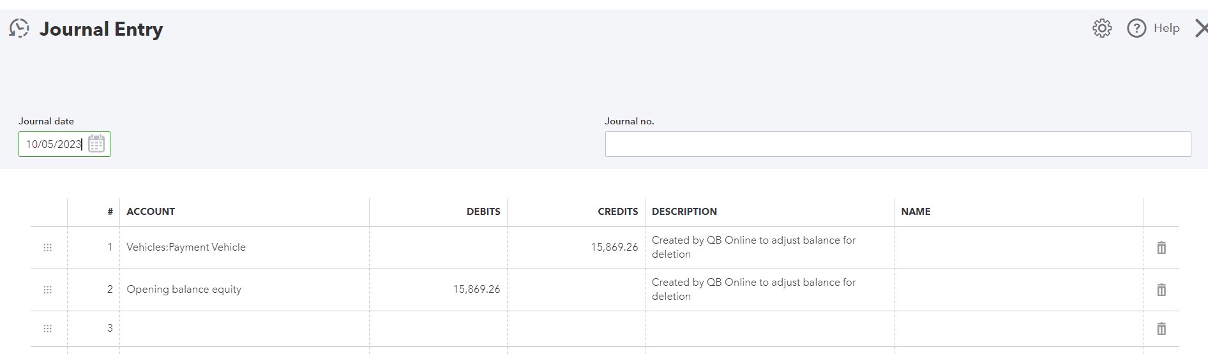
Task: Click the Journal date field
Action: coord(54,144)
